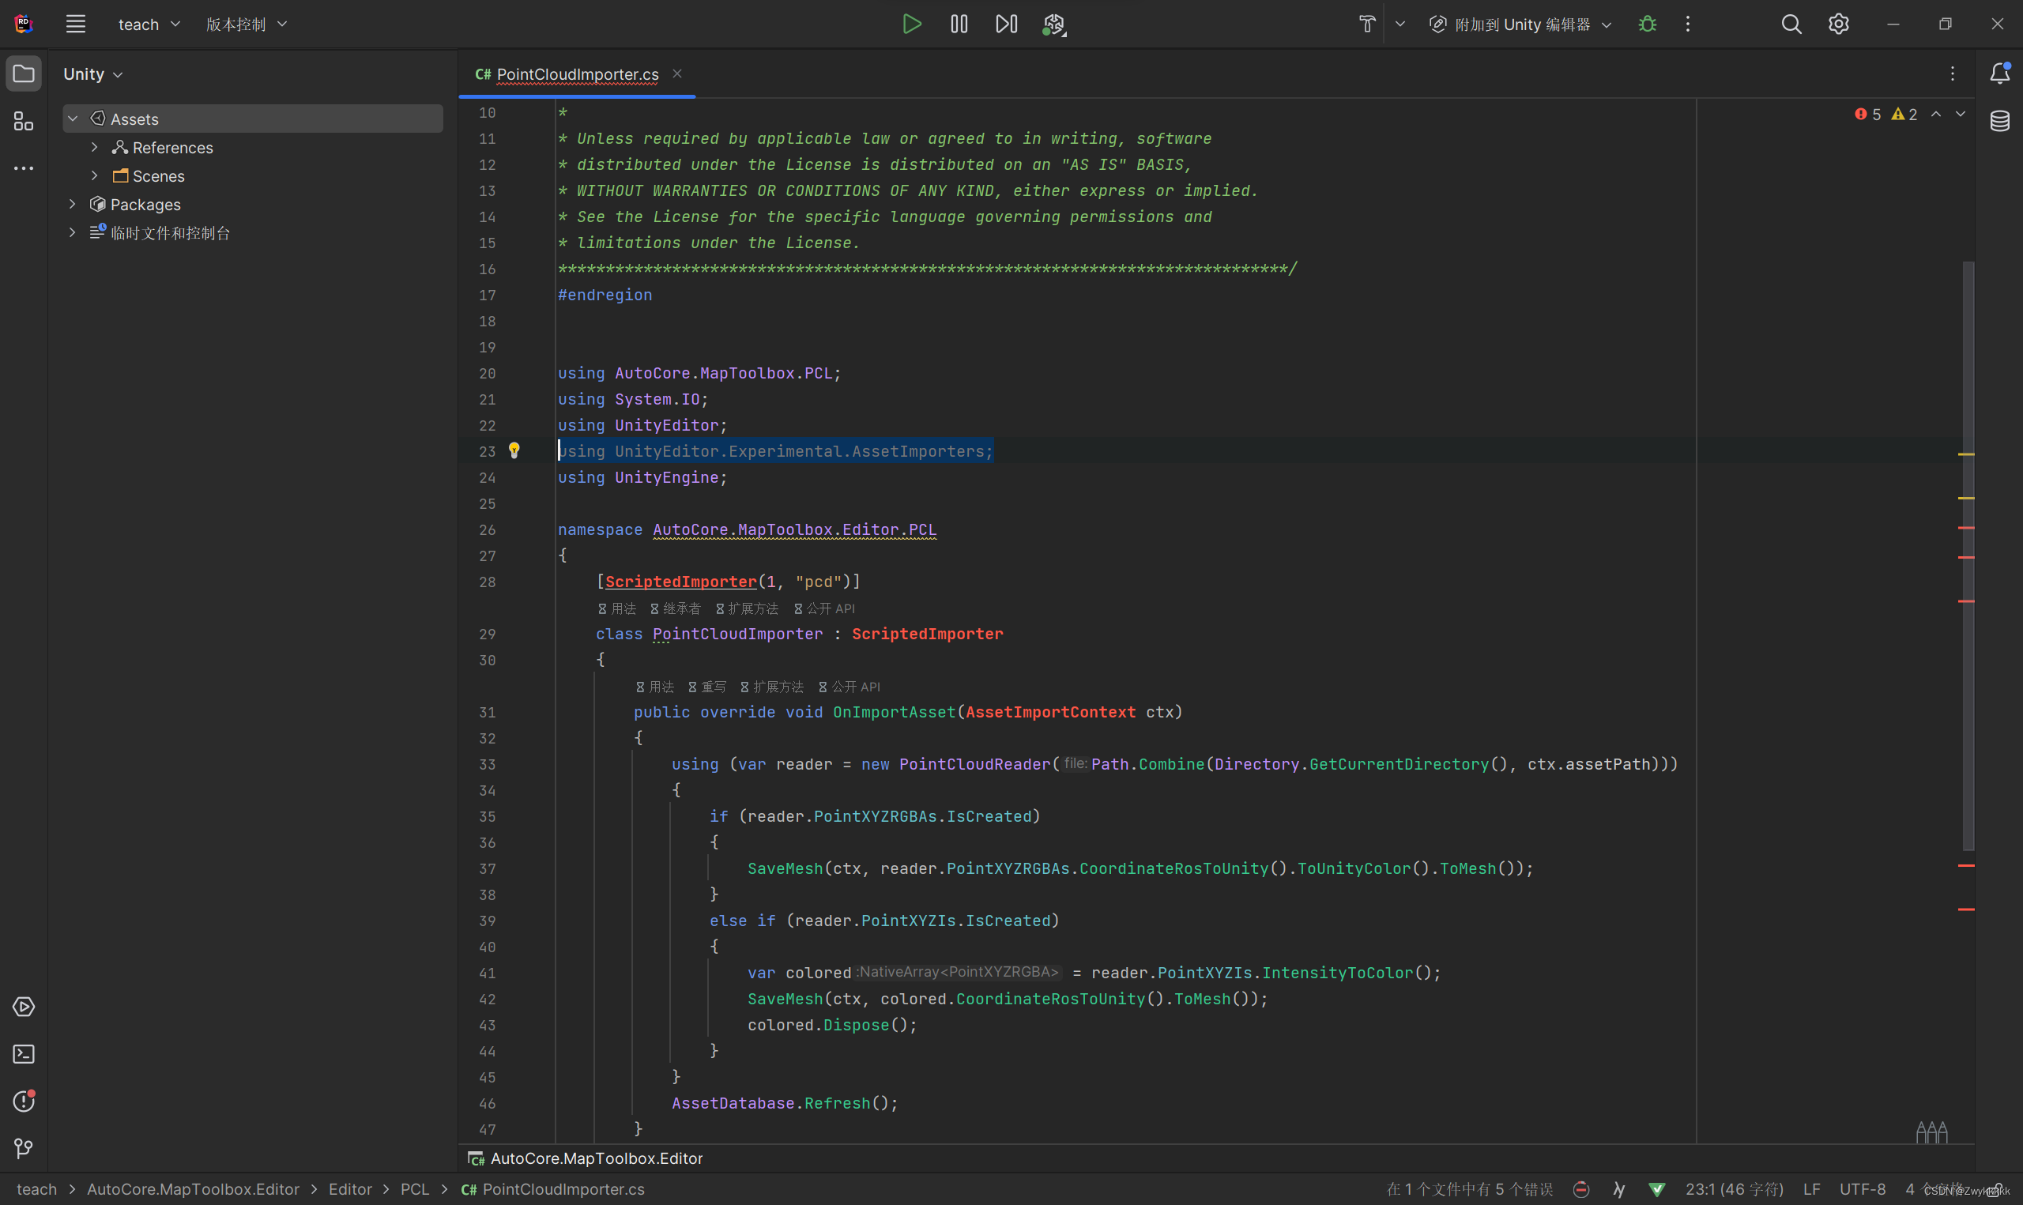Click the line 23 gutter number
2023x1205 pixels.
(487, 451)
